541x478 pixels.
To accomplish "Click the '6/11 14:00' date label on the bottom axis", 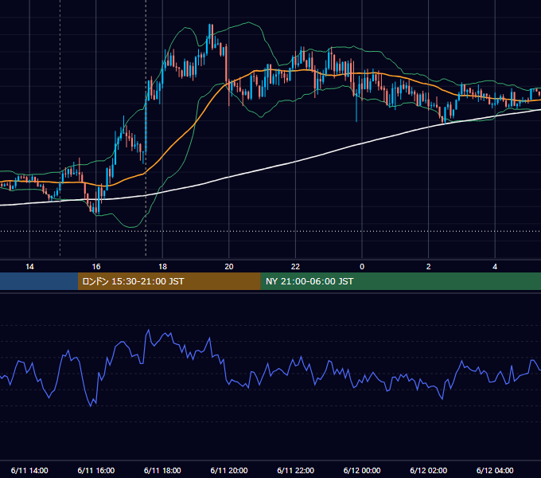I will (x=29, y=470).
